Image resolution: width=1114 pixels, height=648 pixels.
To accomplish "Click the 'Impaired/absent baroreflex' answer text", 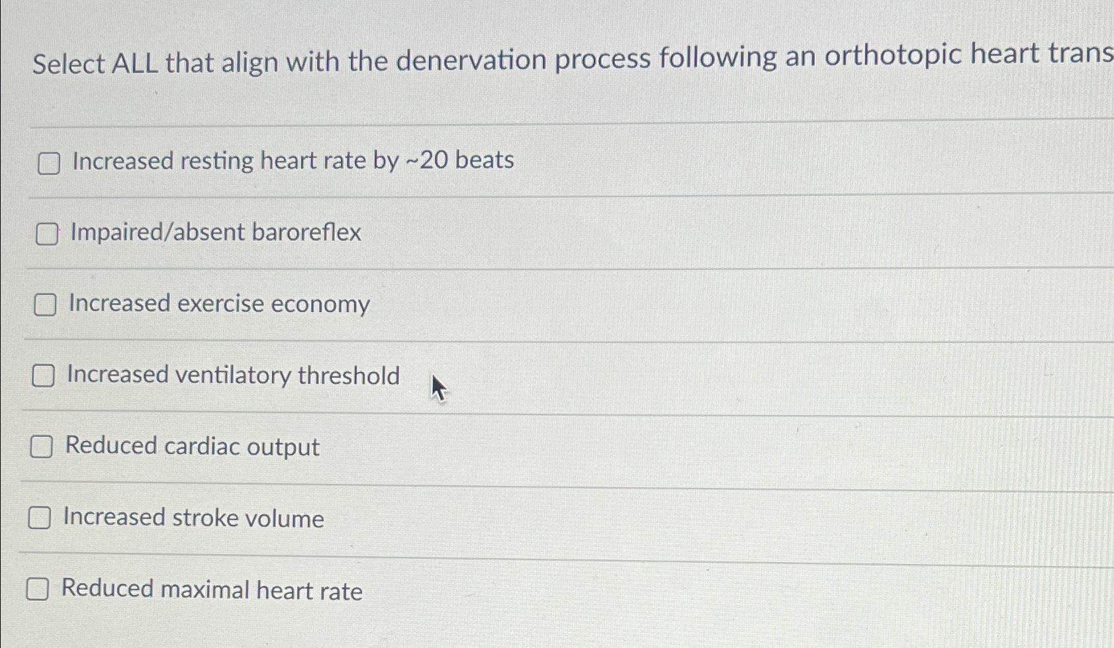I will [x=214, y=233].
